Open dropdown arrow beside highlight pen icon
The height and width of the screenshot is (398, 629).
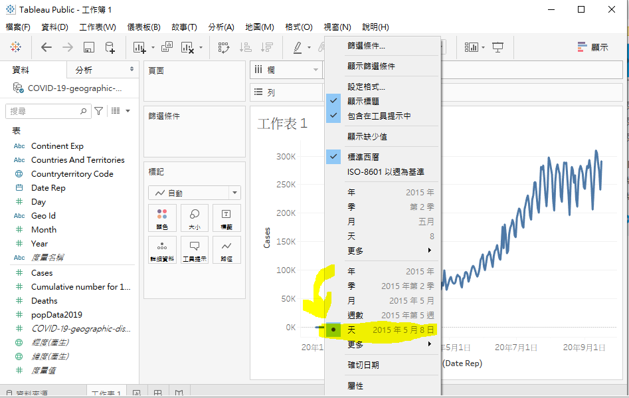click(x=309, y=47)
